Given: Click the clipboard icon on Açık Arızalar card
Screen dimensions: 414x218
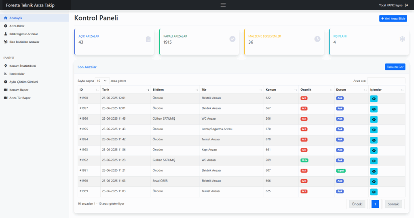Looking at the screenshot, I should pos(148,39).
